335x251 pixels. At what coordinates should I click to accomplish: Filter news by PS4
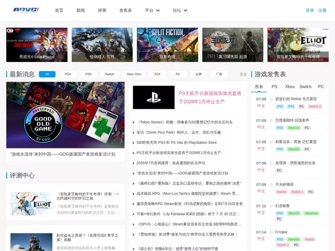pyautogui.click(x=68, y=74)
